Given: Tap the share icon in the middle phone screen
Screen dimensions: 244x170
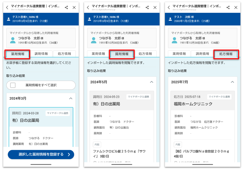Looking at the screenshot, I should coord(147,7).
